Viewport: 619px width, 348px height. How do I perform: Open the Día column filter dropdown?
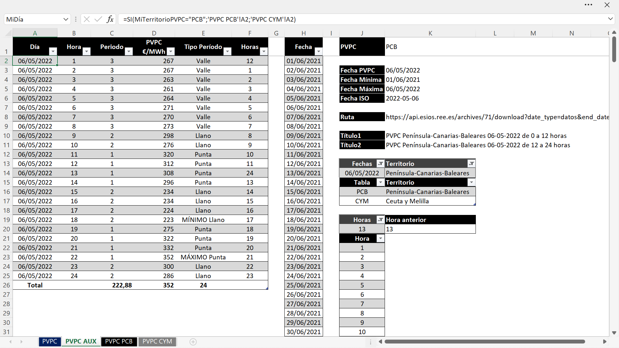coord(53,52)
